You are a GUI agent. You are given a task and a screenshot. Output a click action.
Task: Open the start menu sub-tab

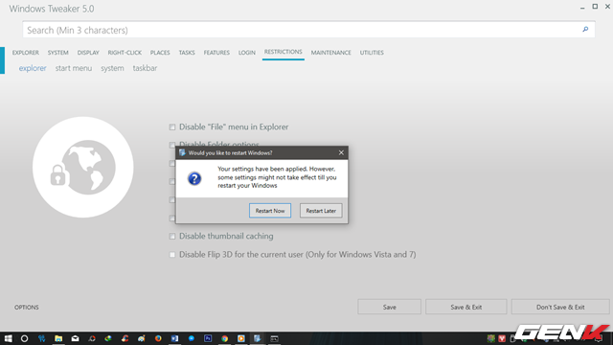click(74, 68)
